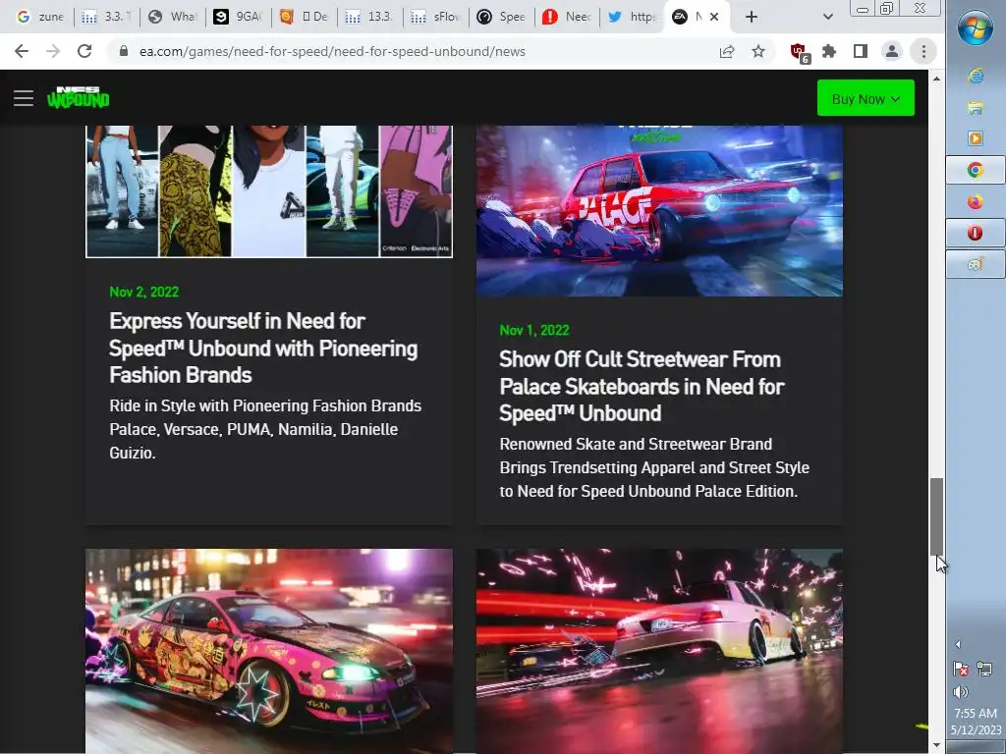Switch to the red 'Need' tab

coord(569,17)
